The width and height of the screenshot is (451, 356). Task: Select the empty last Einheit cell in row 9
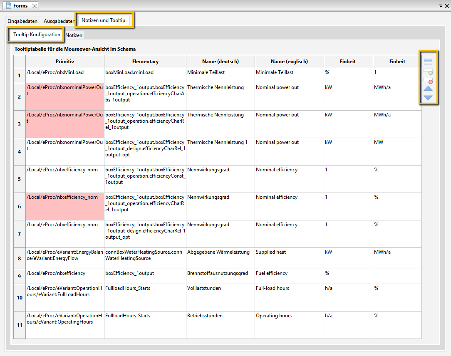pyautogui.click(x=397, y=276)
